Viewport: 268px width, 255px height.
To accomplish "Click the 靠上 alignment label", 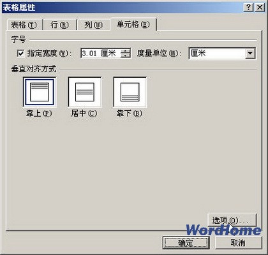I will pyautogui.click(x=39, y=113).
